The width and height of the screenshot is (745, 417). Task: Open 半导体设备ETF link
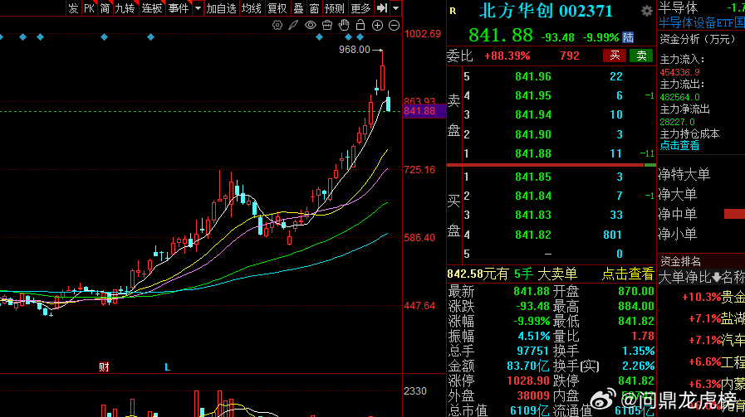[701, 22]
